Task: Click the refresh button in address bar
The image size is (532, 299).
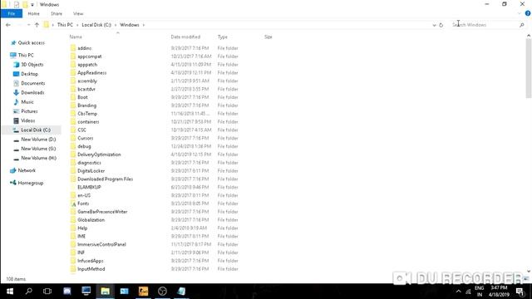Action: pos(441,25)
